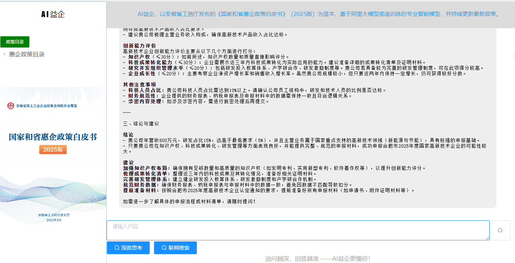Select the 惠企政策目录 tree entry
Viewport: 515px width, 263px height.
27,55
